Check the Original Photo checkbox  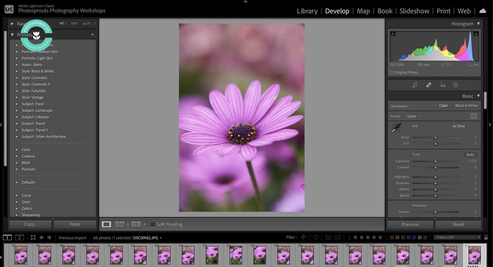(x=392, y=72)
